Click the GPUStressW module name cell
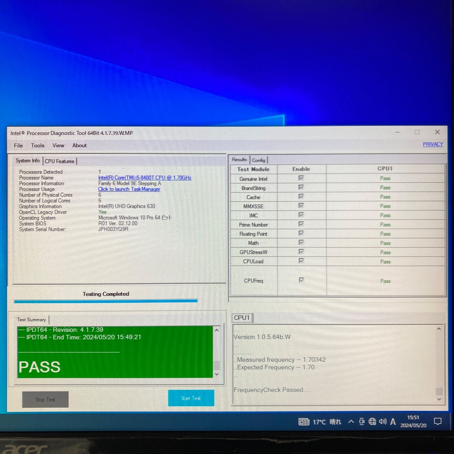Screen dimensions: 454x454 (253, 252)
